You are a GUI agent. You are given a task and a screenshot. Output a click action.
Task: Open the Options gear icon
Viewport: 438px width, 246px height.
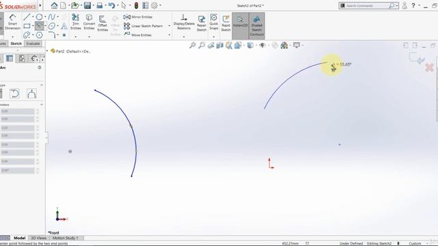click(154, 5)
